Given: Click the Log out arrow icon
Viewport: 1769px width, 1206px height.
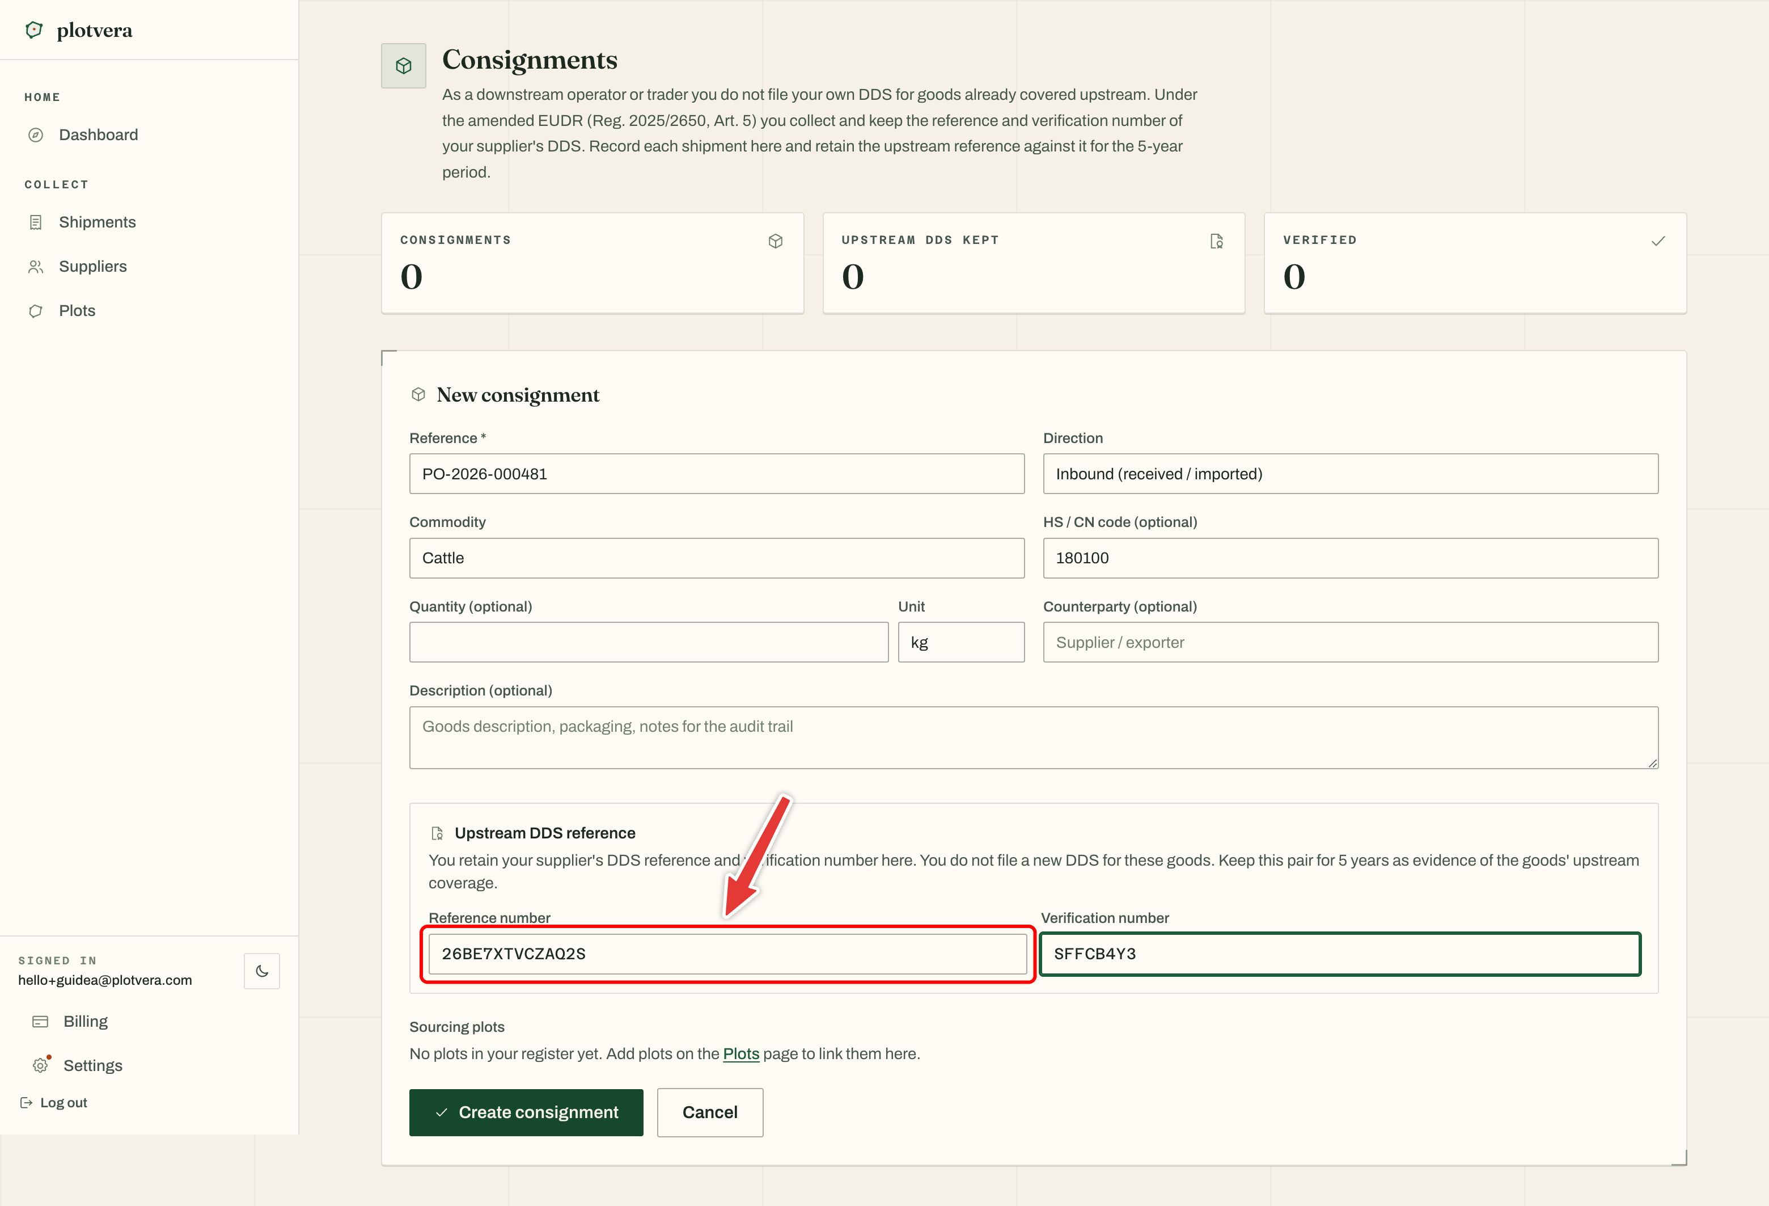Looking at the screenshot, I should (x=26, y=1102).
